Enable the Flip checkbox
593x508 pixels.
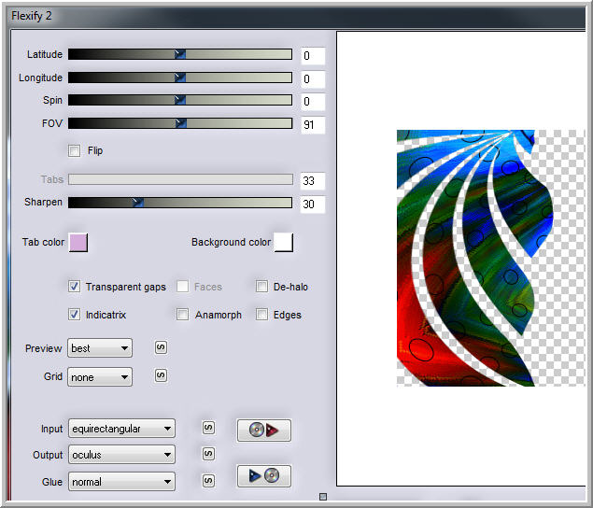pyautogui.click(x=74, y=150)
